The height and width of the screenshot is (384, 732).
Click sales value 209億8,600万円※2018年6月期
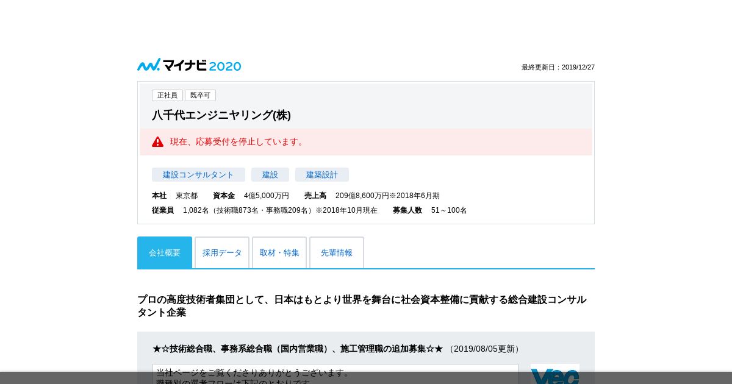click(387, 196)
